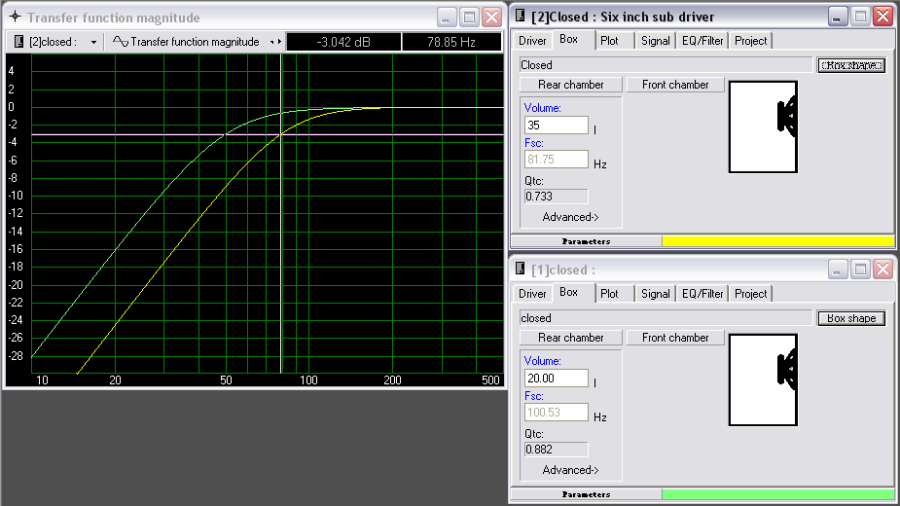Screen dimensions: 900x506
Task: Open Signal tab in Six inch sub driver window
Action: pos(656,41)
